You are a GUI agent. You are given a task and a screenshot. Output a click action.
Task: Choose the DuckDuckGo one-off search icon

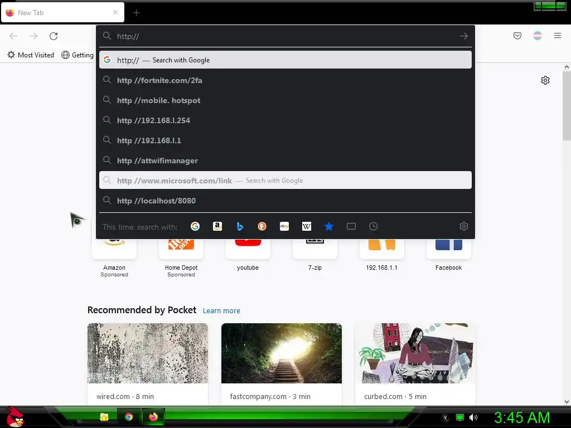pos(262,226)
